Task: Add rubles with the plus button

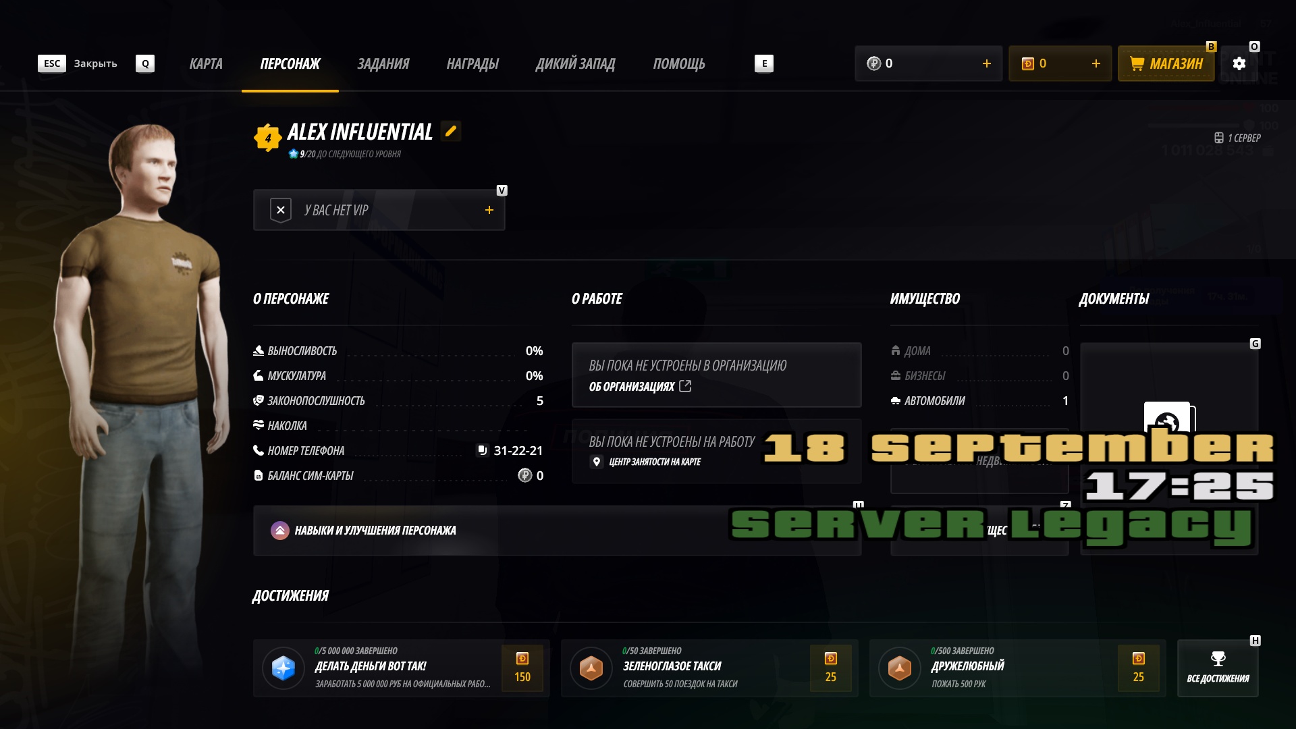Action: click(986, 63)
